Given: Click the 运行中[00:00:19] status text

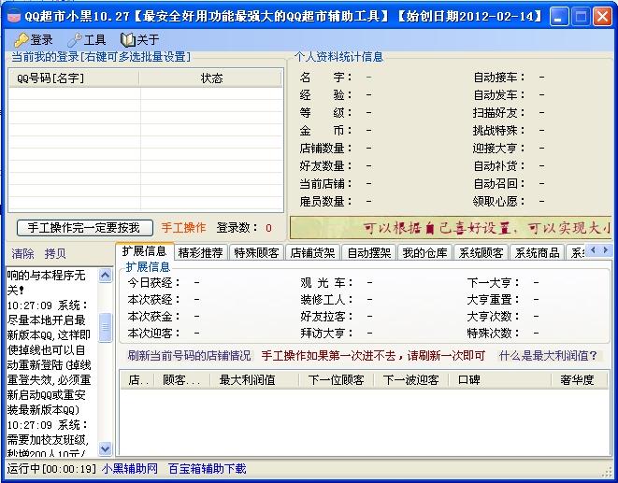Looking at the screenshot, I should [x=51, y=468].
